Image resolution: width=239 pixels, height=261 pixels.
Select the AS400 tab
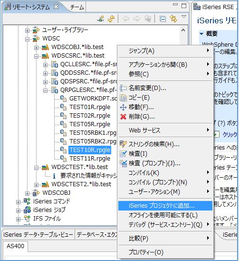coord(15,246)
